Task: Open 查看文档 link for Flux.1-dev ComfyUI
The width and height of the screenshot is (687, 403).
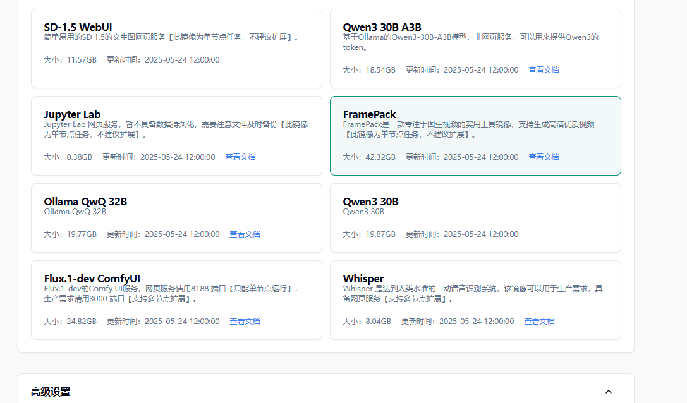Action: click(245, 322)
